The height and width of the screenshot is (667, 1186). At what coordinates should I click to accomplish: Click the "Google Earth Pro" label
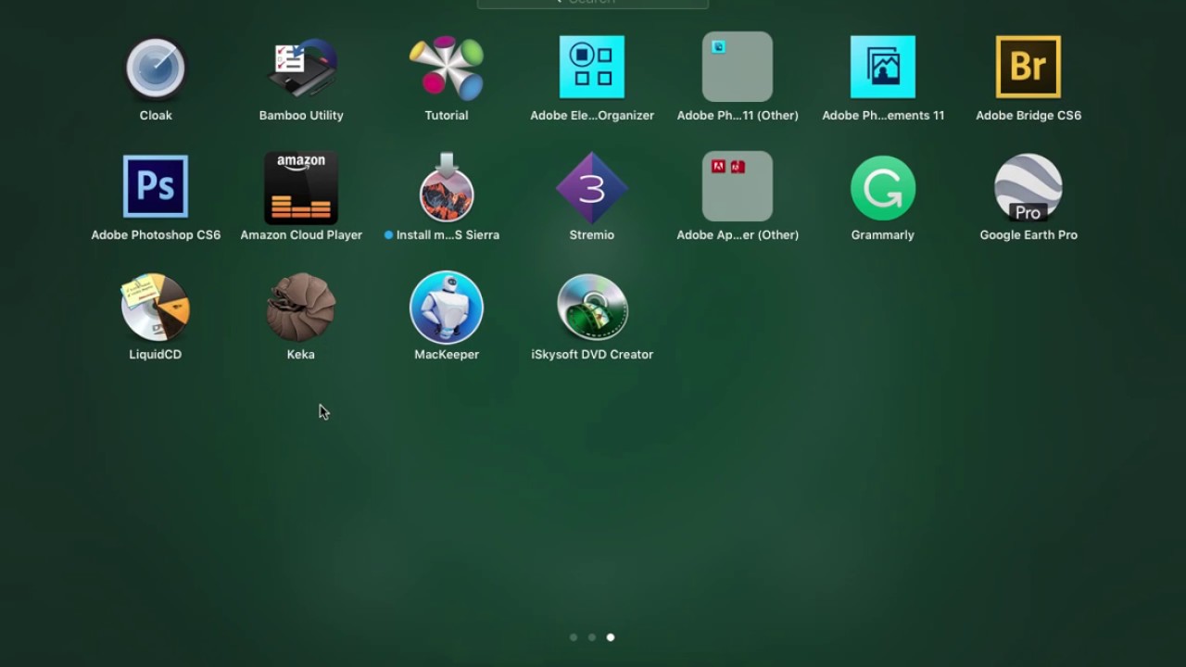point(1028,235)
